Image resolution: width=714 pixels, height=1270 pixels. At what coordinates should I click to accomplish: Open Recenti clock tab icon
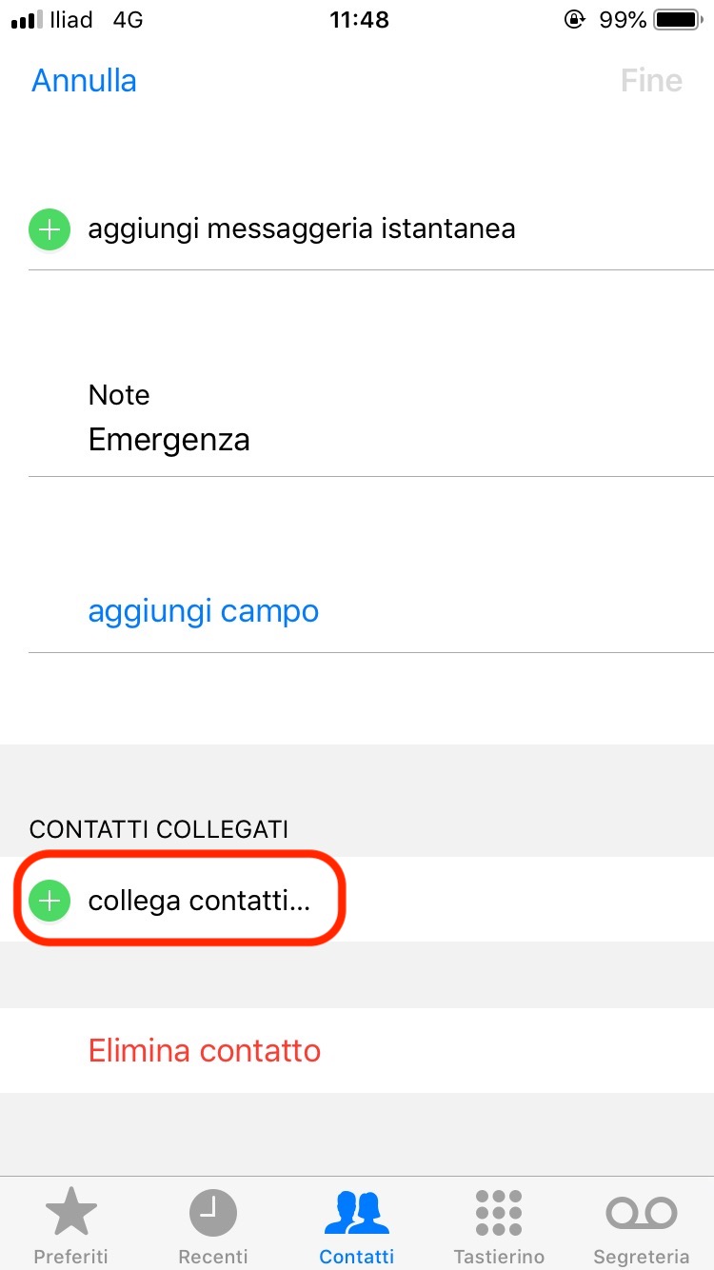click(x=213, y=1213)
